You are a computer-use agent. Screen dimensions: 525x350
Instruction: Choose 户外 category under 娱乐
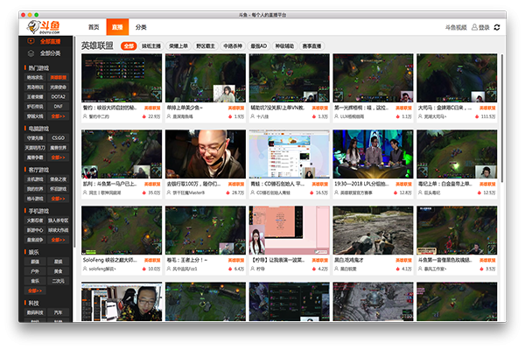[x=35, y=271]
